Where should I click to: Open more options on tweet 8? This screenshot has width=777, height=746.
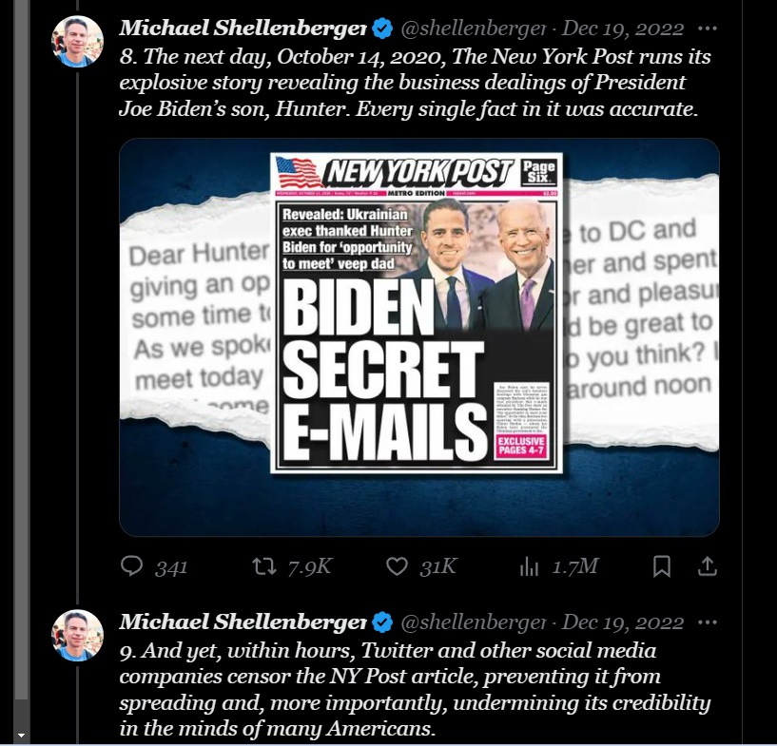(x=708, y=29)
